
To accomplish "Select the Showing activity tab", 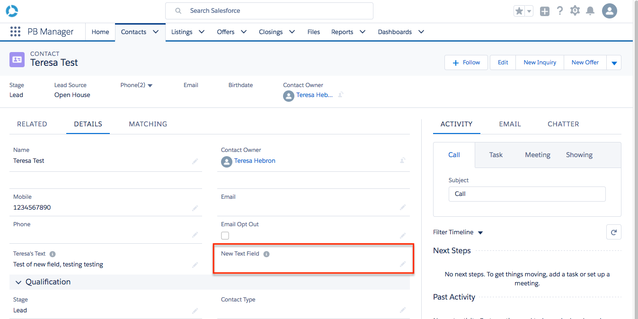I will tap(579, 155).
